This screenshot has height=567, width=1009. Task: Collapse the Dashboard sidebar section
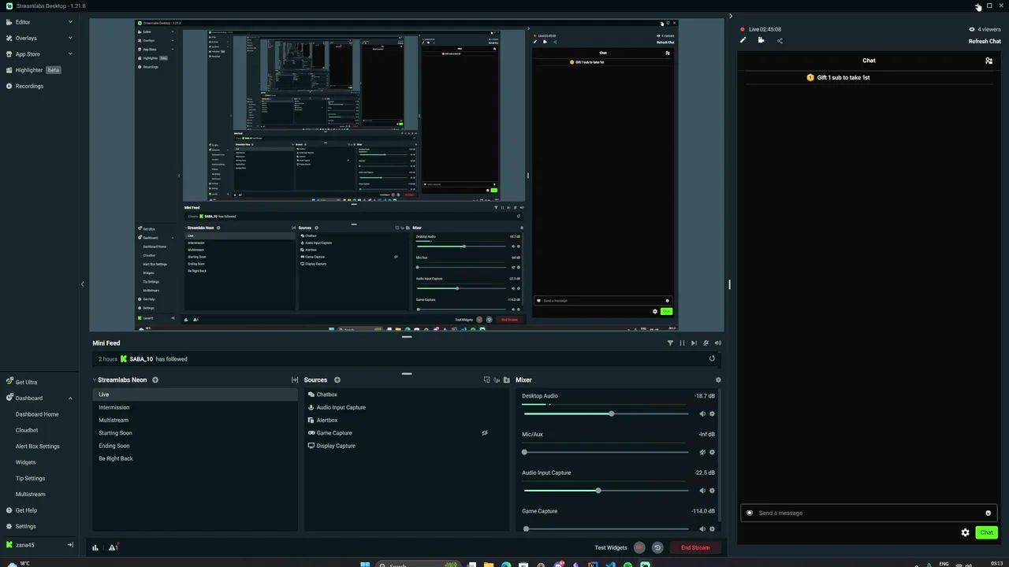pos(70,398)
